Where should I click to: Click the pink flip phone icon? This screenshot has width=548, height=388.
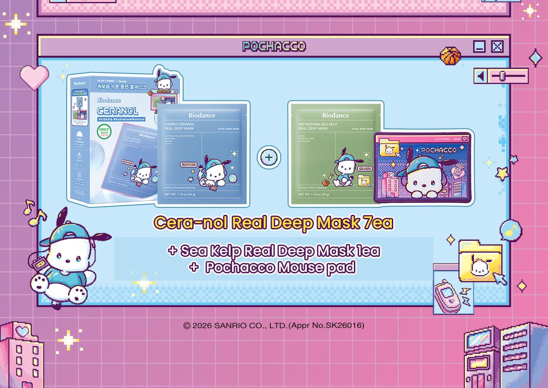447,296
